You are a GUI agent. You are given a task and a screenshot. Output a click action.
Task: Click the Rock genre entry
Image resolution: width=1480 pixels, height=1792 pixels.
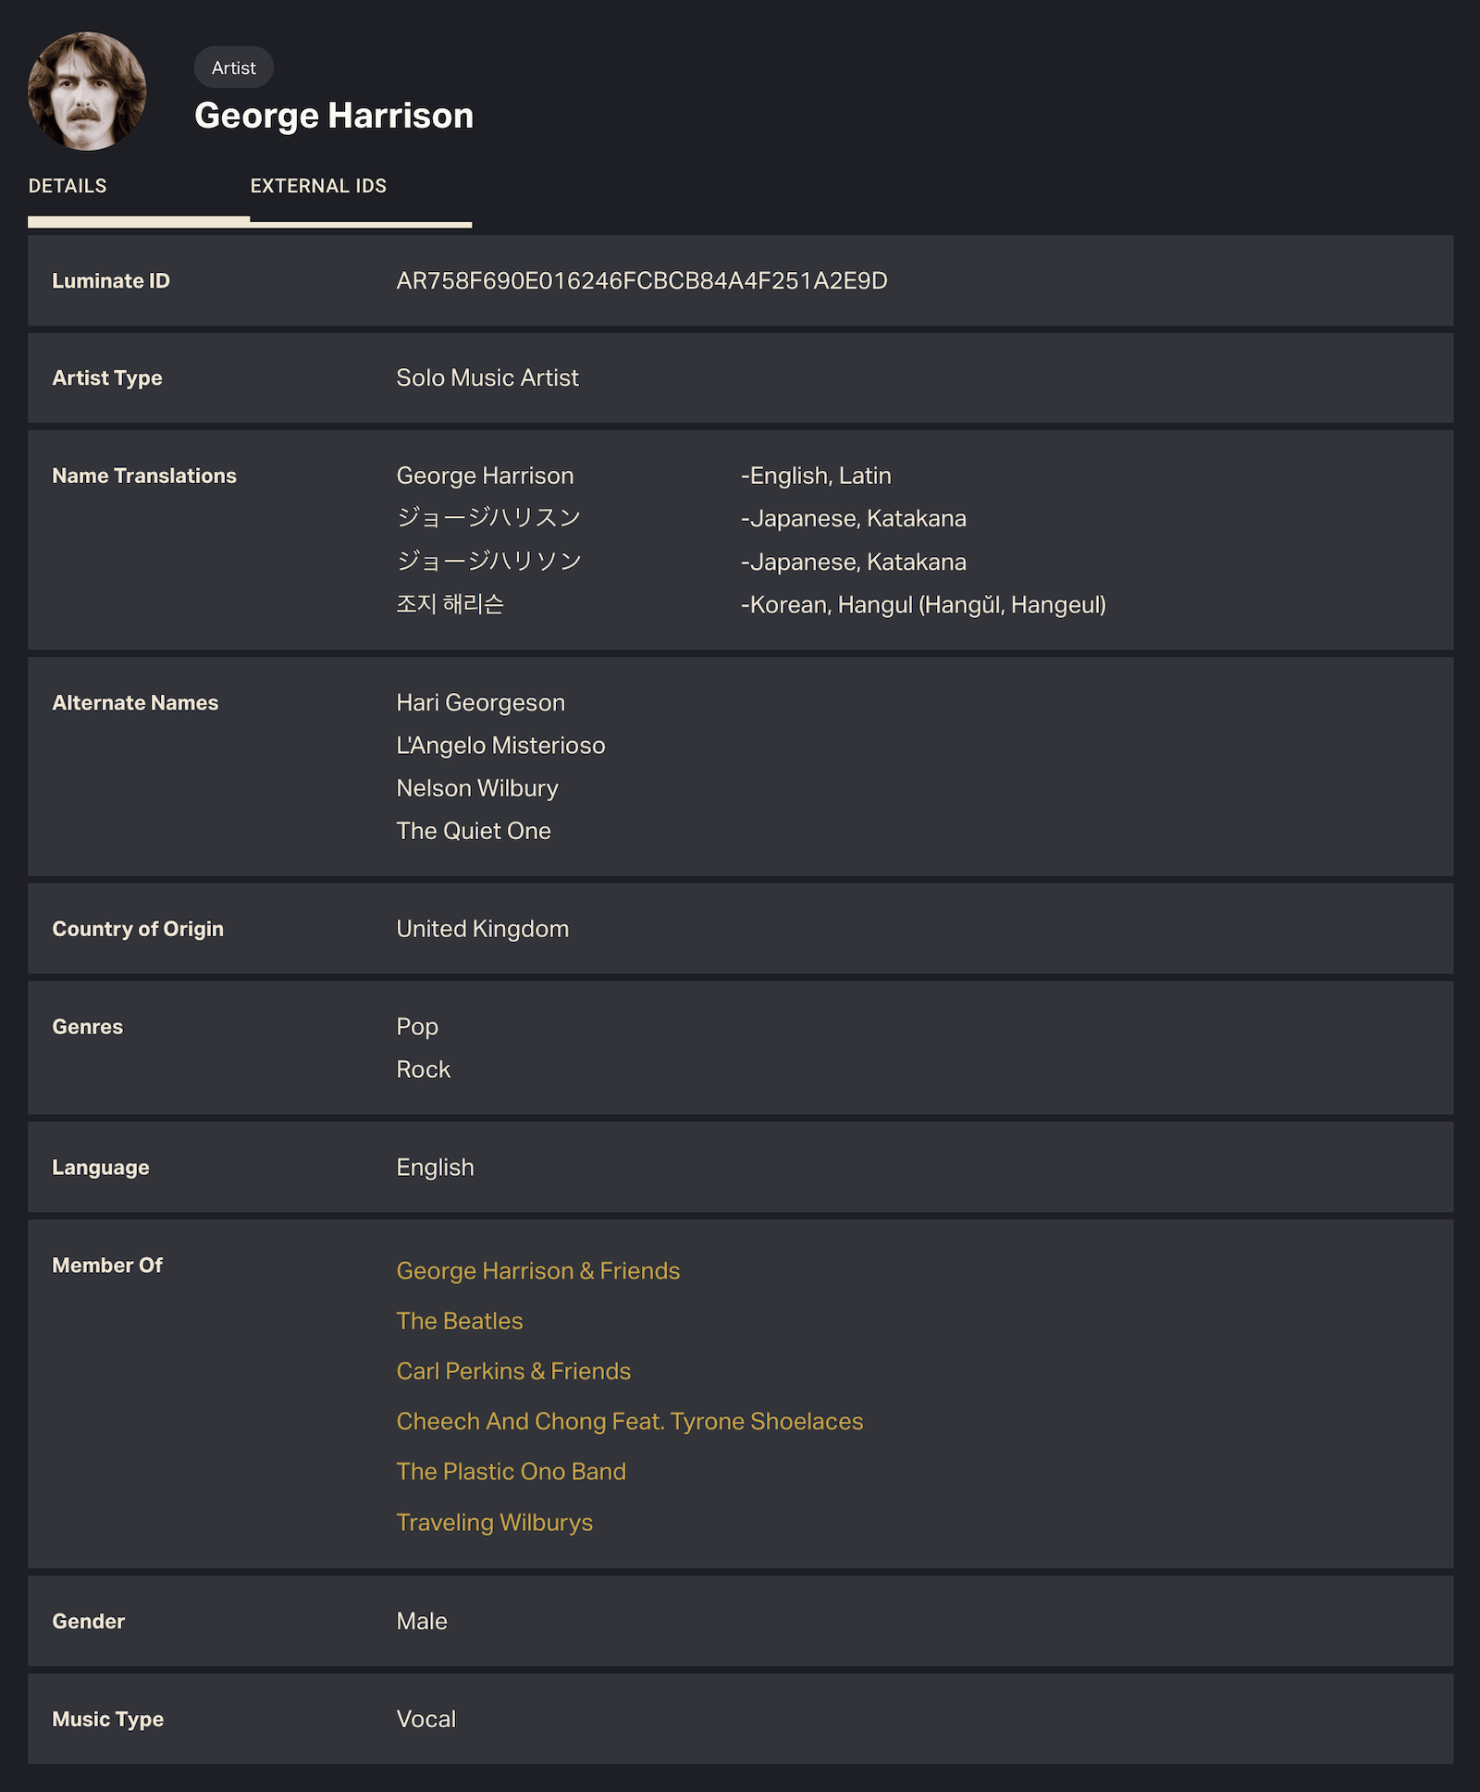tap(423, 1069)
